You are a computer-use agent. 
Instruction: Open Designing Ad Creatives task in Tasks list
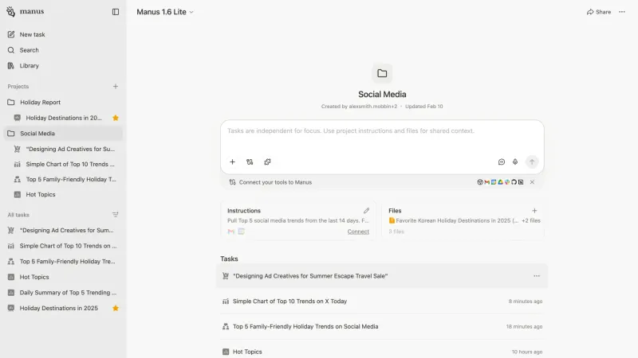[x=382, y=276]
